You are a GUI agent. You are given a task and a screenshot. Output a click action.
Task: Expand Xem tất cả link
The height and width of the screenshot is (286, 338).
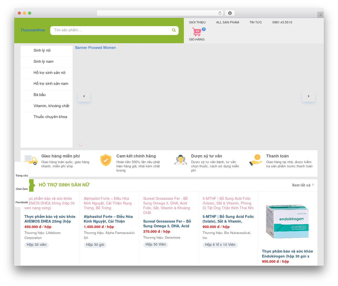[x=303, y=185]
